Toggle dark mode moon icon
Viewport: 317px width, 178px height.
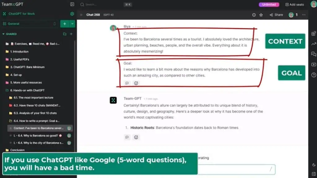[x=314, y=165]
